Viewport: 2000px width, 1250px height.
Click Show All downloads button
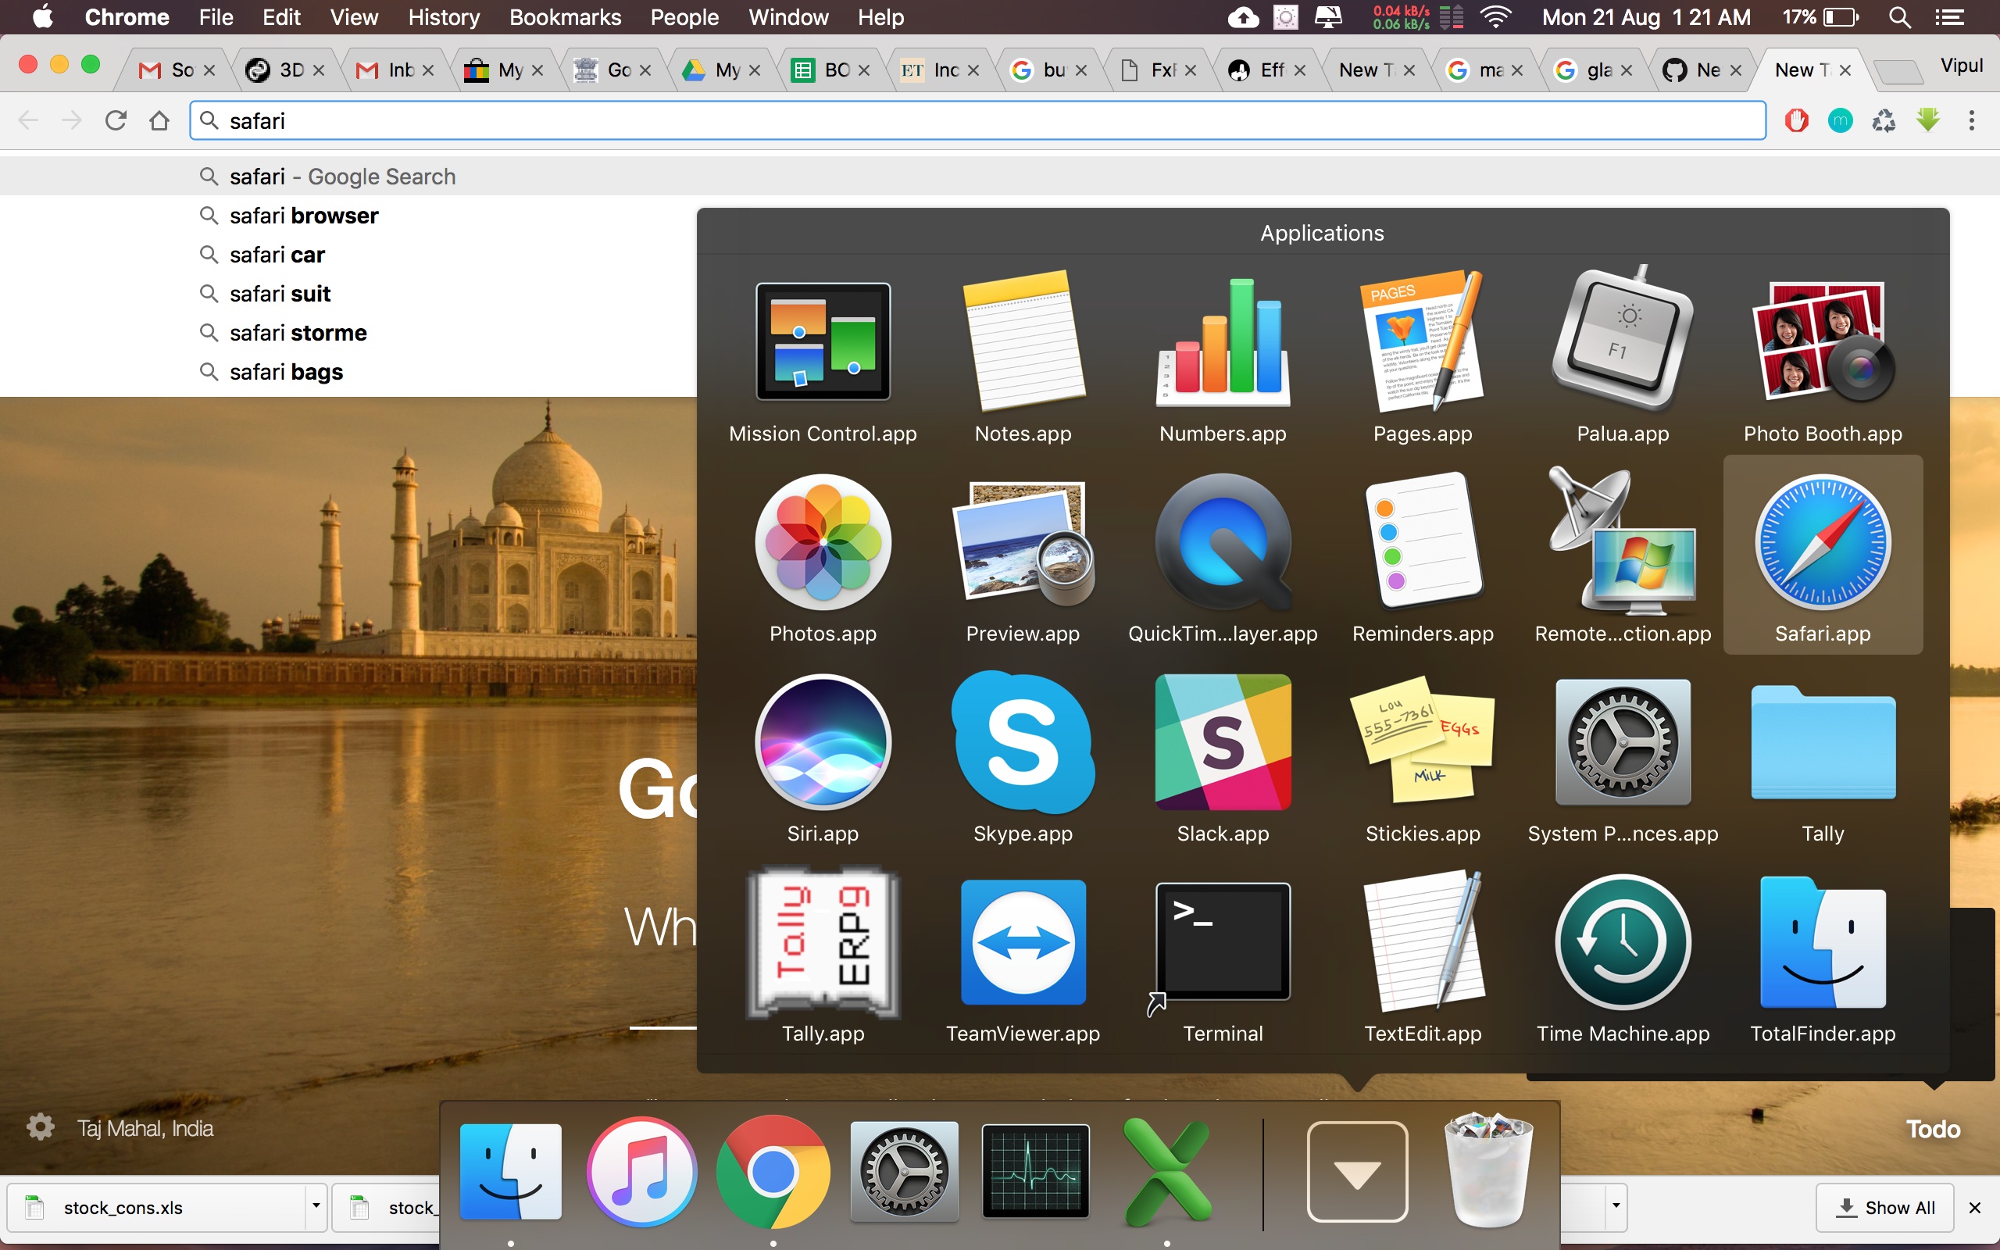[1884, 1207]
